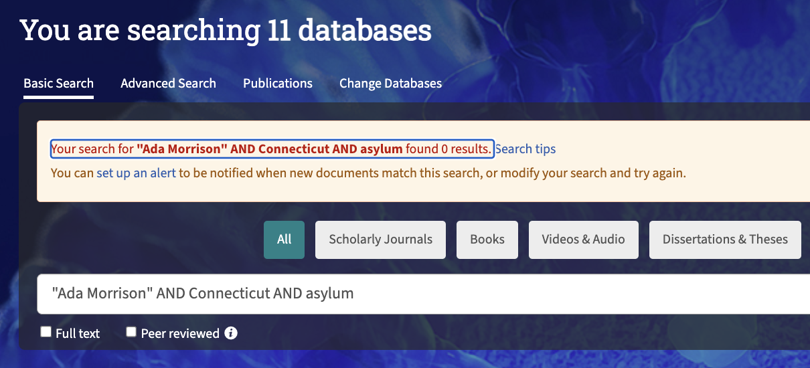
Task: Open the Search tips link
Action: click(525, 149)
